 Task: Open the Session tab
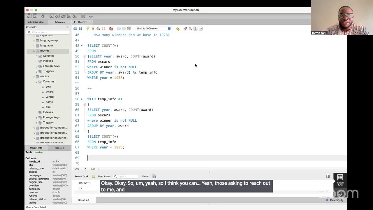pos(59,148)
